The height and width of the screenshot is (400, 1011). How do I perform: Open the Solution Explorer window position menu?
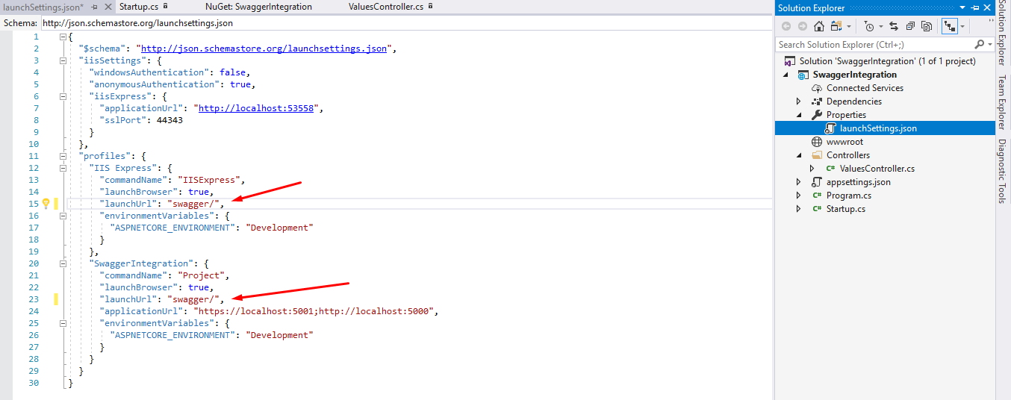[x=964, y=7]
